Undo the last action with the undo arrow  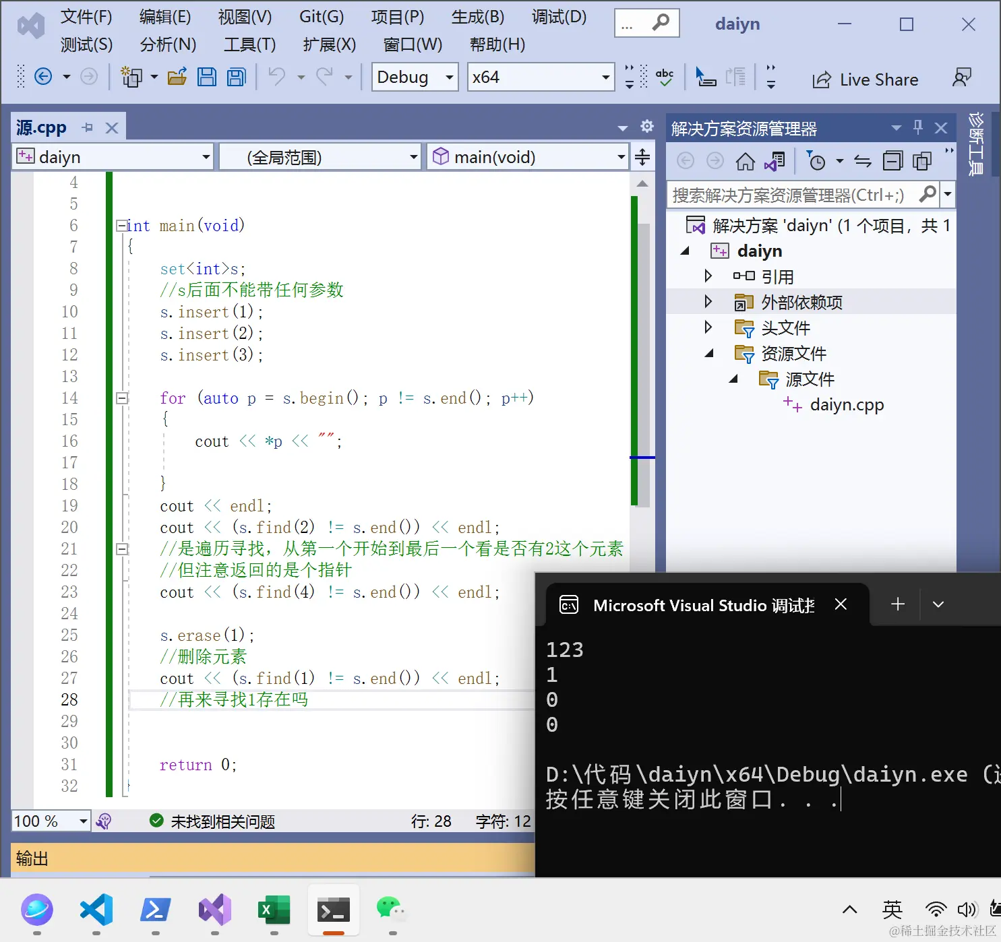tap(277, 77)
